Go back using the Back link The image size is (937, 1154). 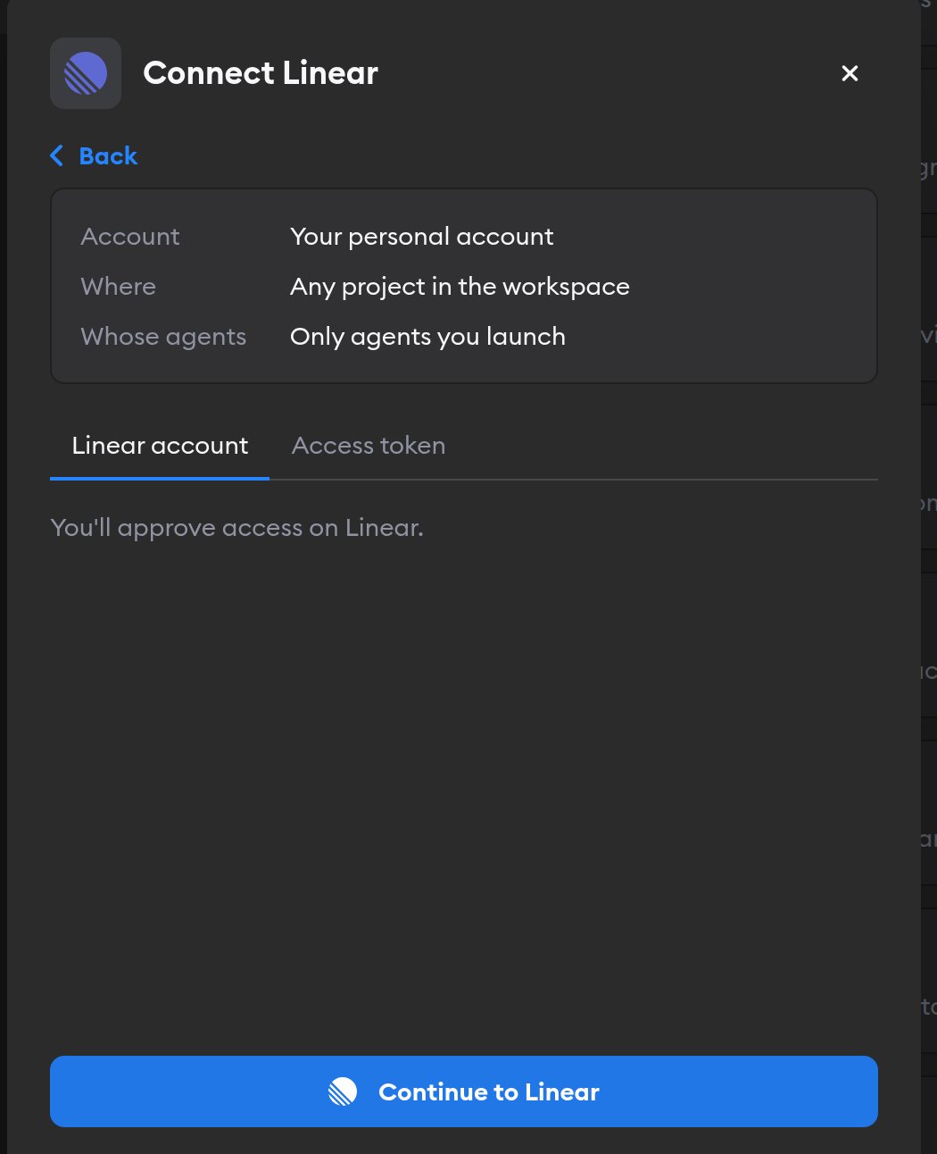coord(94,156)
